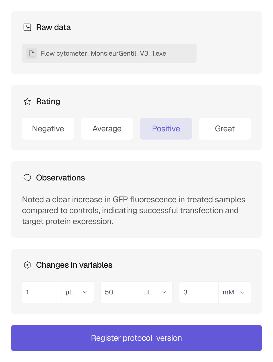This screenshot has height=362, width=273.
Task: Click the Changes in variables heading
Action: click(74, 265)
